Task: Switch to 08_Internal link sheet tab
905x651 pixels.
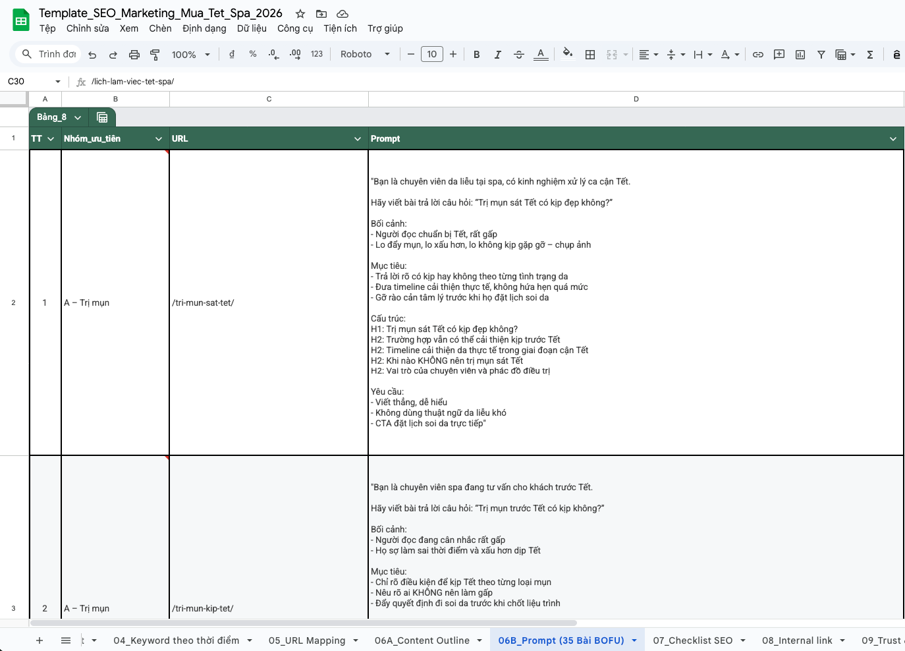Action: [797, 640]
